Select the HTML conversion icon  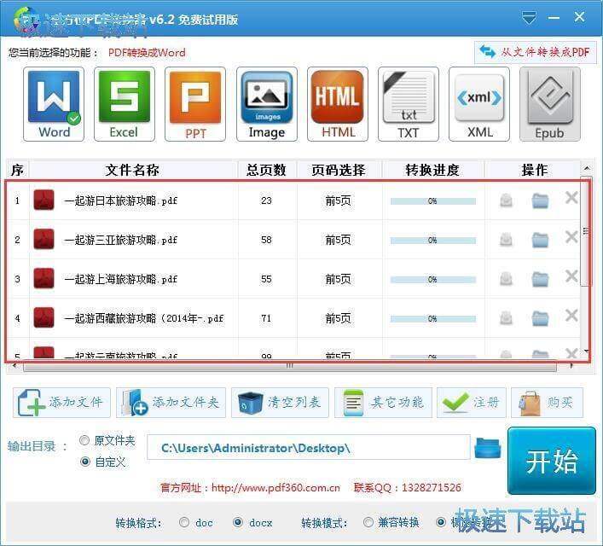click(337, 104)
